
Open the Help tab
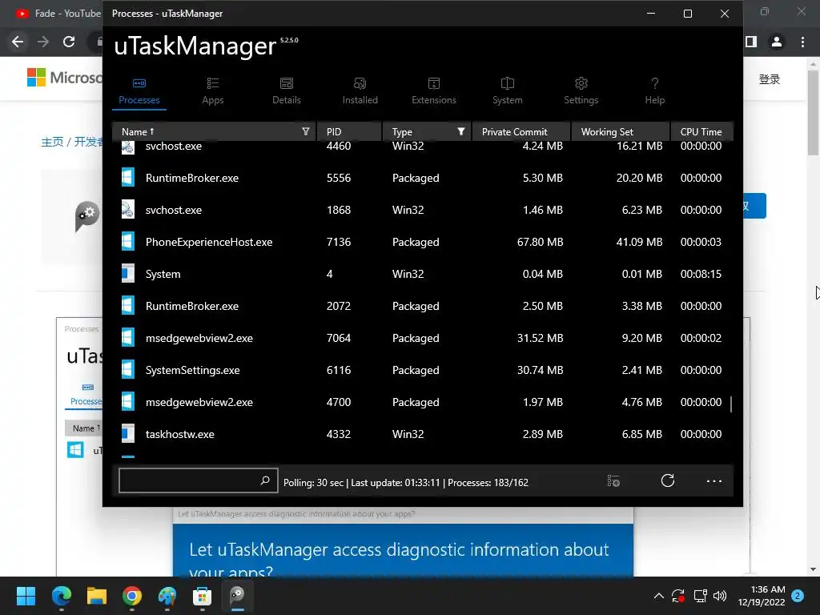click(655, 91)
